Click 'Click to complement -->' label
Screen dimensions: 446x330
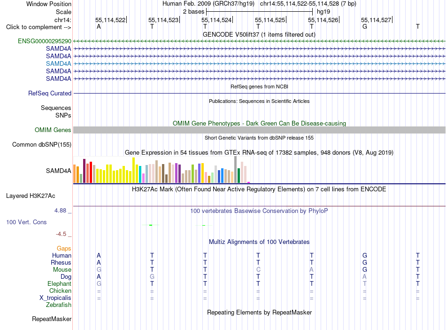(38, 27)
